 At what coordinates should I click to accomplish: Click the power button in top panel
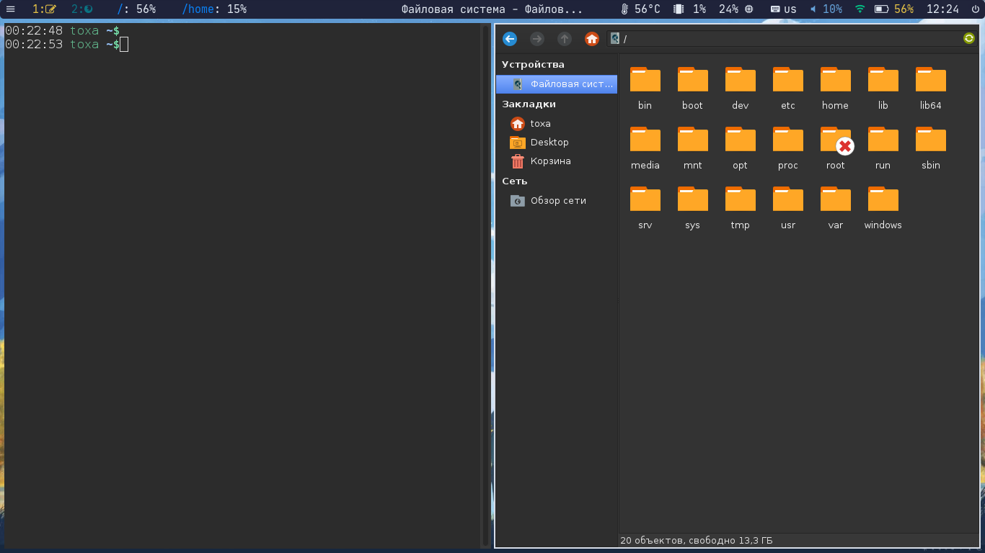click(x=976, y=9)
